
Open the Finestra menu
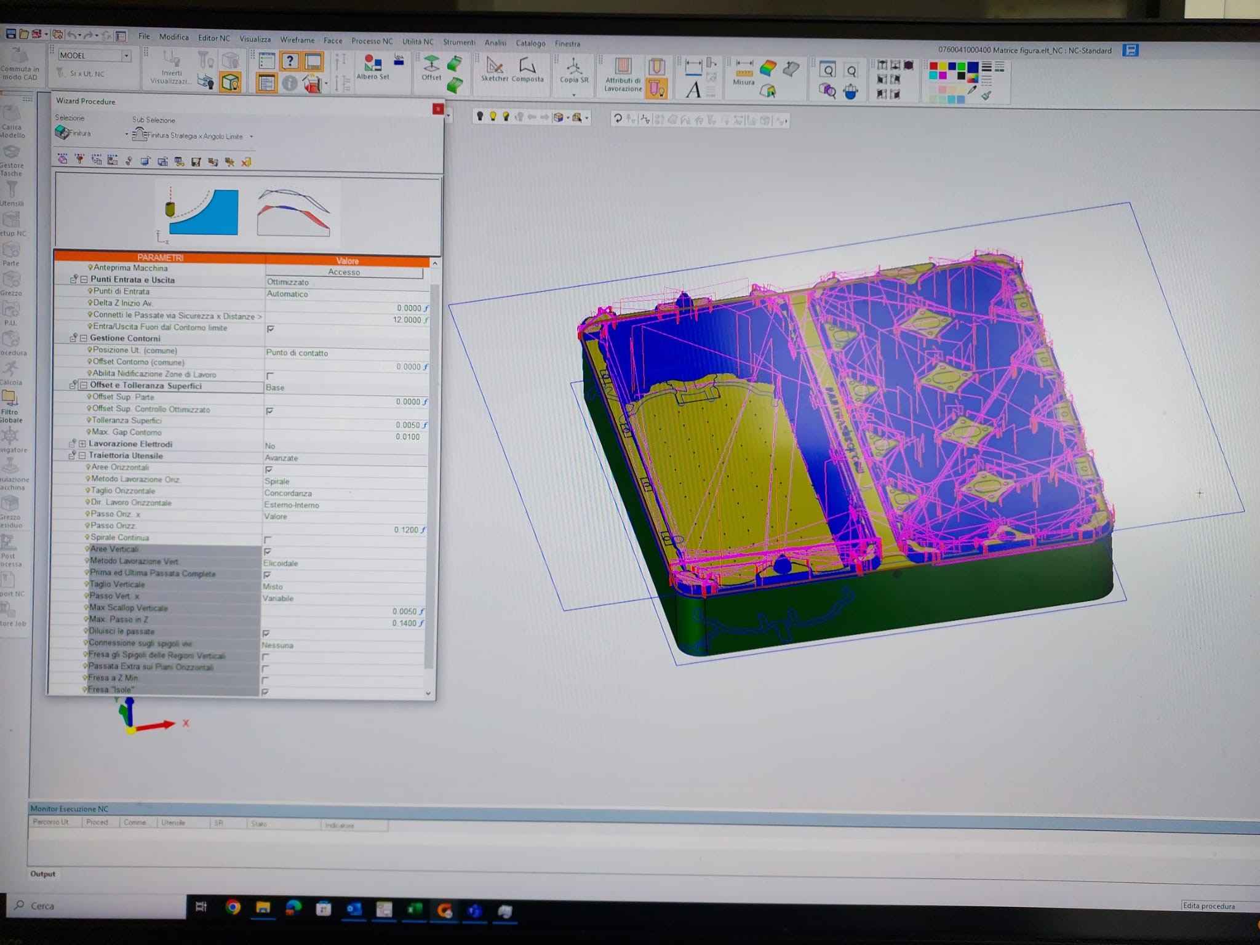[567, 44]
